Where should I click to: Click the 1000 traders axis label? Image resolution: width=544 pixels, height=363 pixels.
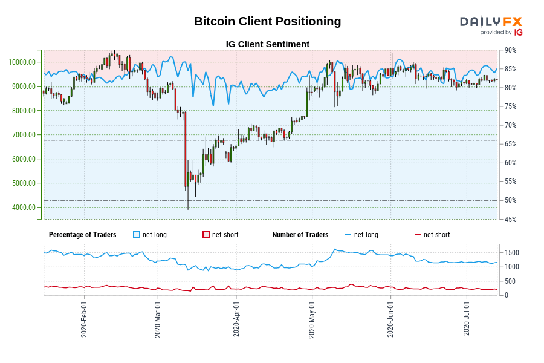pyautogui.click(x=512, y=267)
